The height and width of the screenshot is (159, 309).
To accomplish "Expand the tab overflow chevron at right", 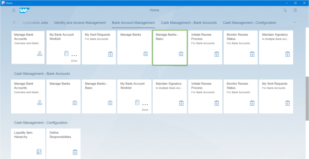I will 295,22.
